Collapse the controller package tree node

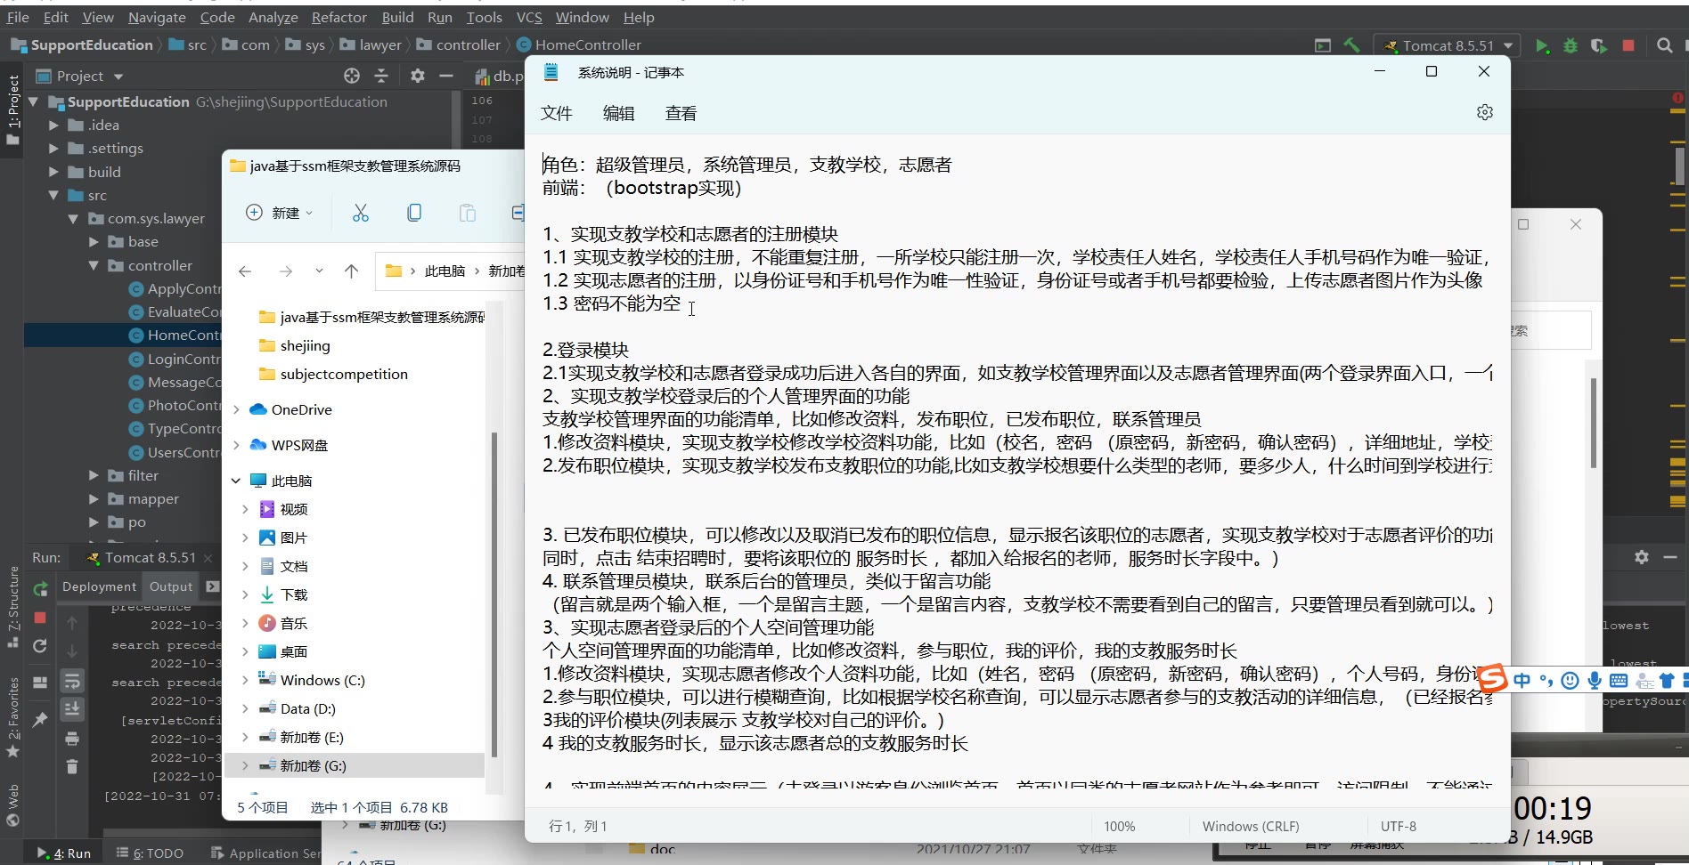pos(94,265)
